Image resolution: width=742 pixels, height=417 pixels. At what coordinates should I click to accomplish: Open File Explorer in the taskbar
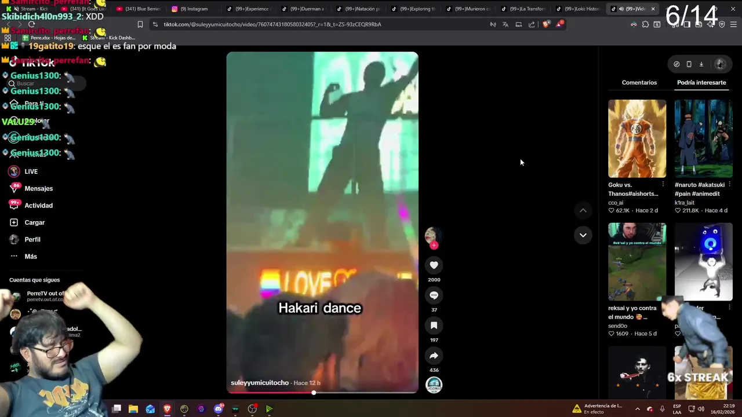pos(133,409)
